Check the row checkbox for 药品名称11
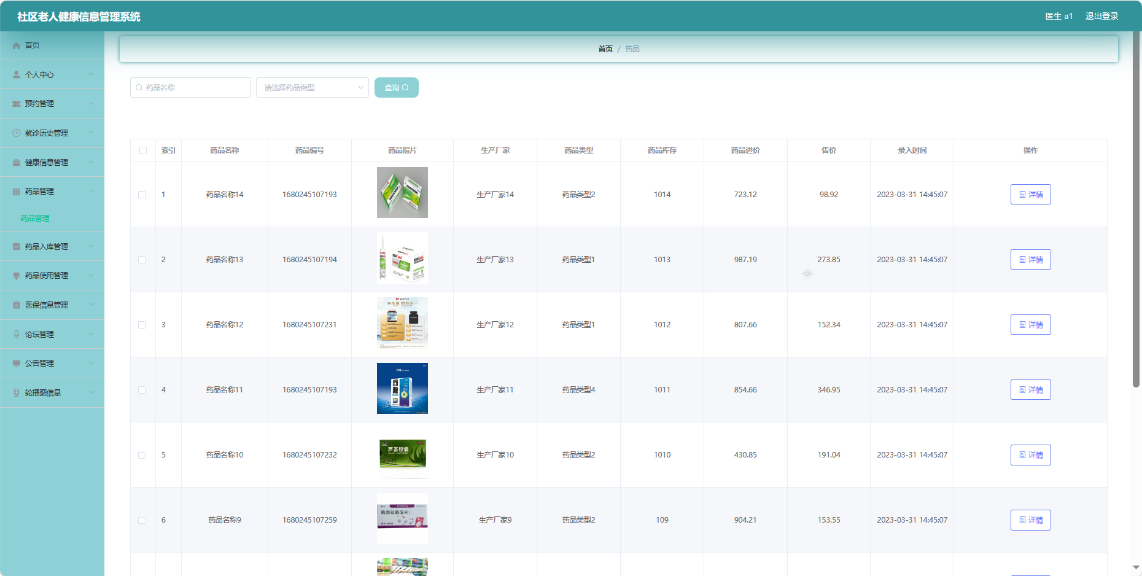 point(142,390)
